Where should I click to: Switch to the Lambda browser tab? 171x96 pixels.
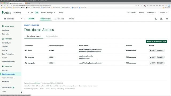(x=33, y=3)
